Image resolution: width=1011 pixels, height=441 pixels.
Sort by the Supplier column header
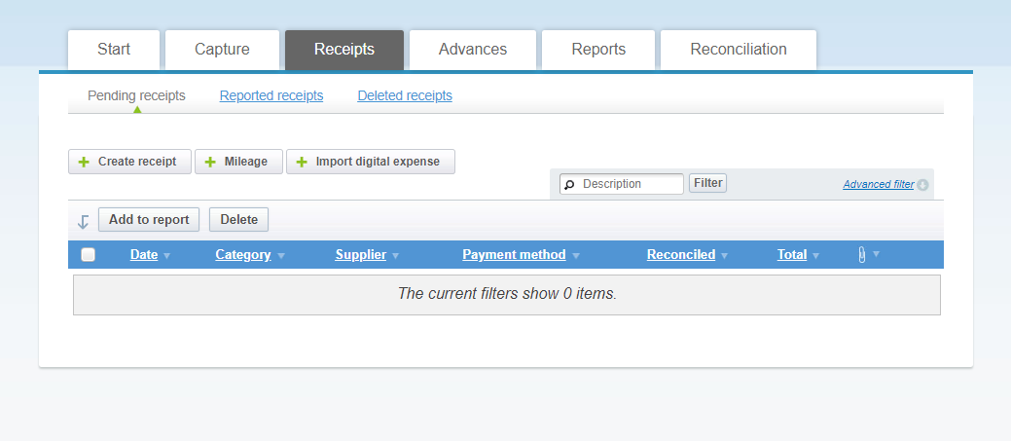click(360, 255)
